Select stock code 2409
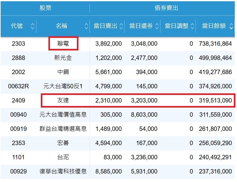This screenshot has width=237, height=182. coord(18,101)
